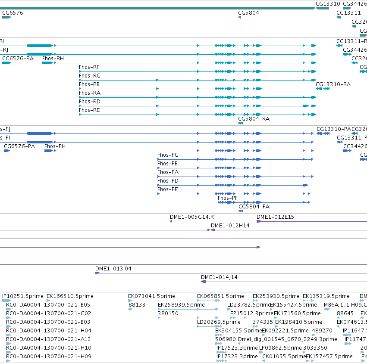Image resolution: width=367 pixels, height=363 pixels.
Task: Select the Fhos-PH protein label
Action: click(55, 146)
